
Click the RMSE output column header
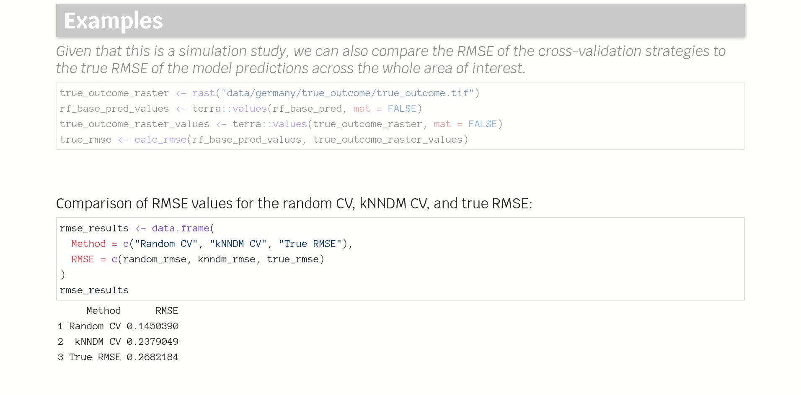point(167,310)
